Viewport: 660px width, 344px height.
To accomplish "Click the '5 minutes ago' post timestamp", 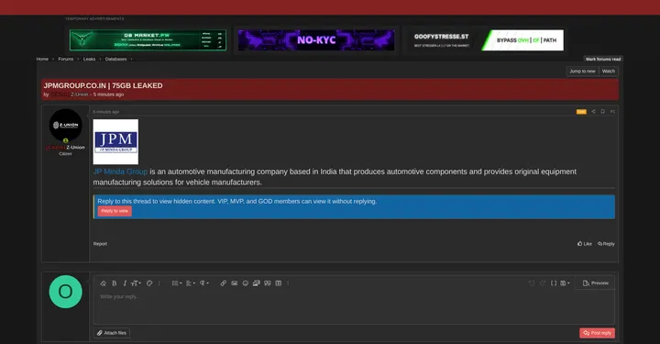I will (x=106, y=112).
